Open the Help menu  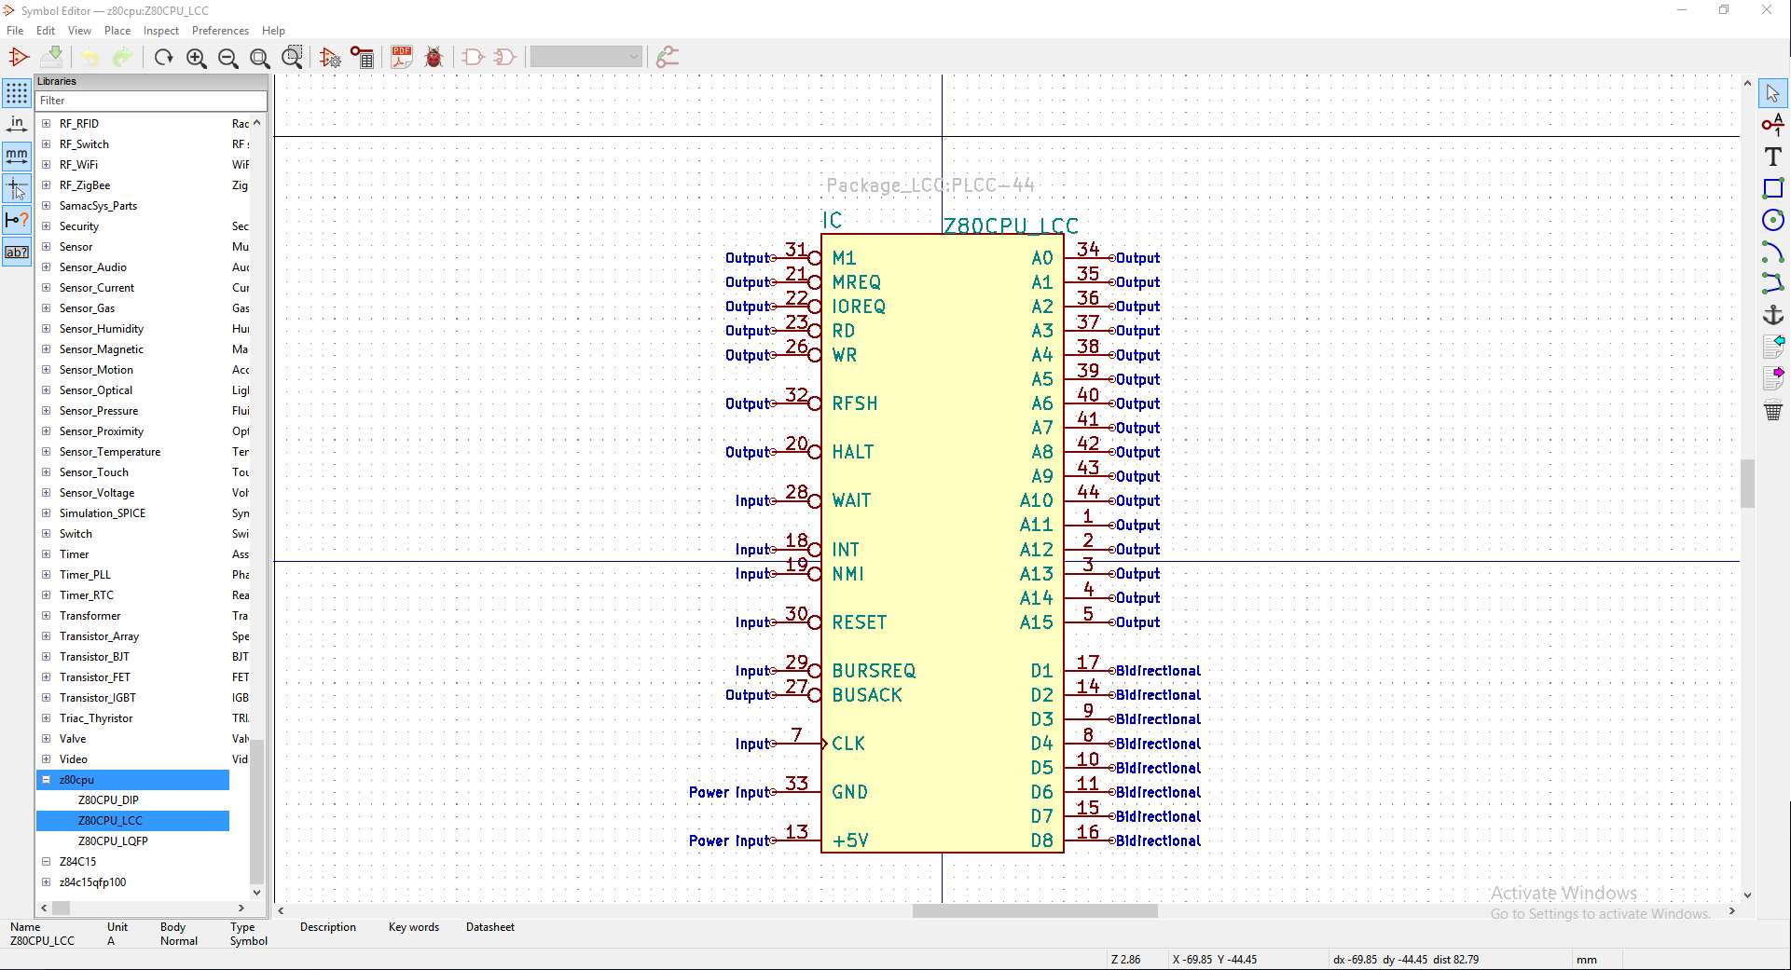pos(273,31)
